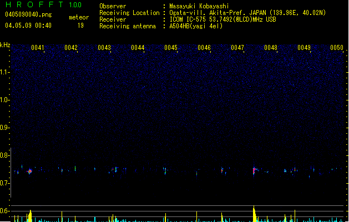The width and height of the screenshot is (349, 222).
Task: Click the tallest yellow power peak after 0047
Action: (255, 214)
